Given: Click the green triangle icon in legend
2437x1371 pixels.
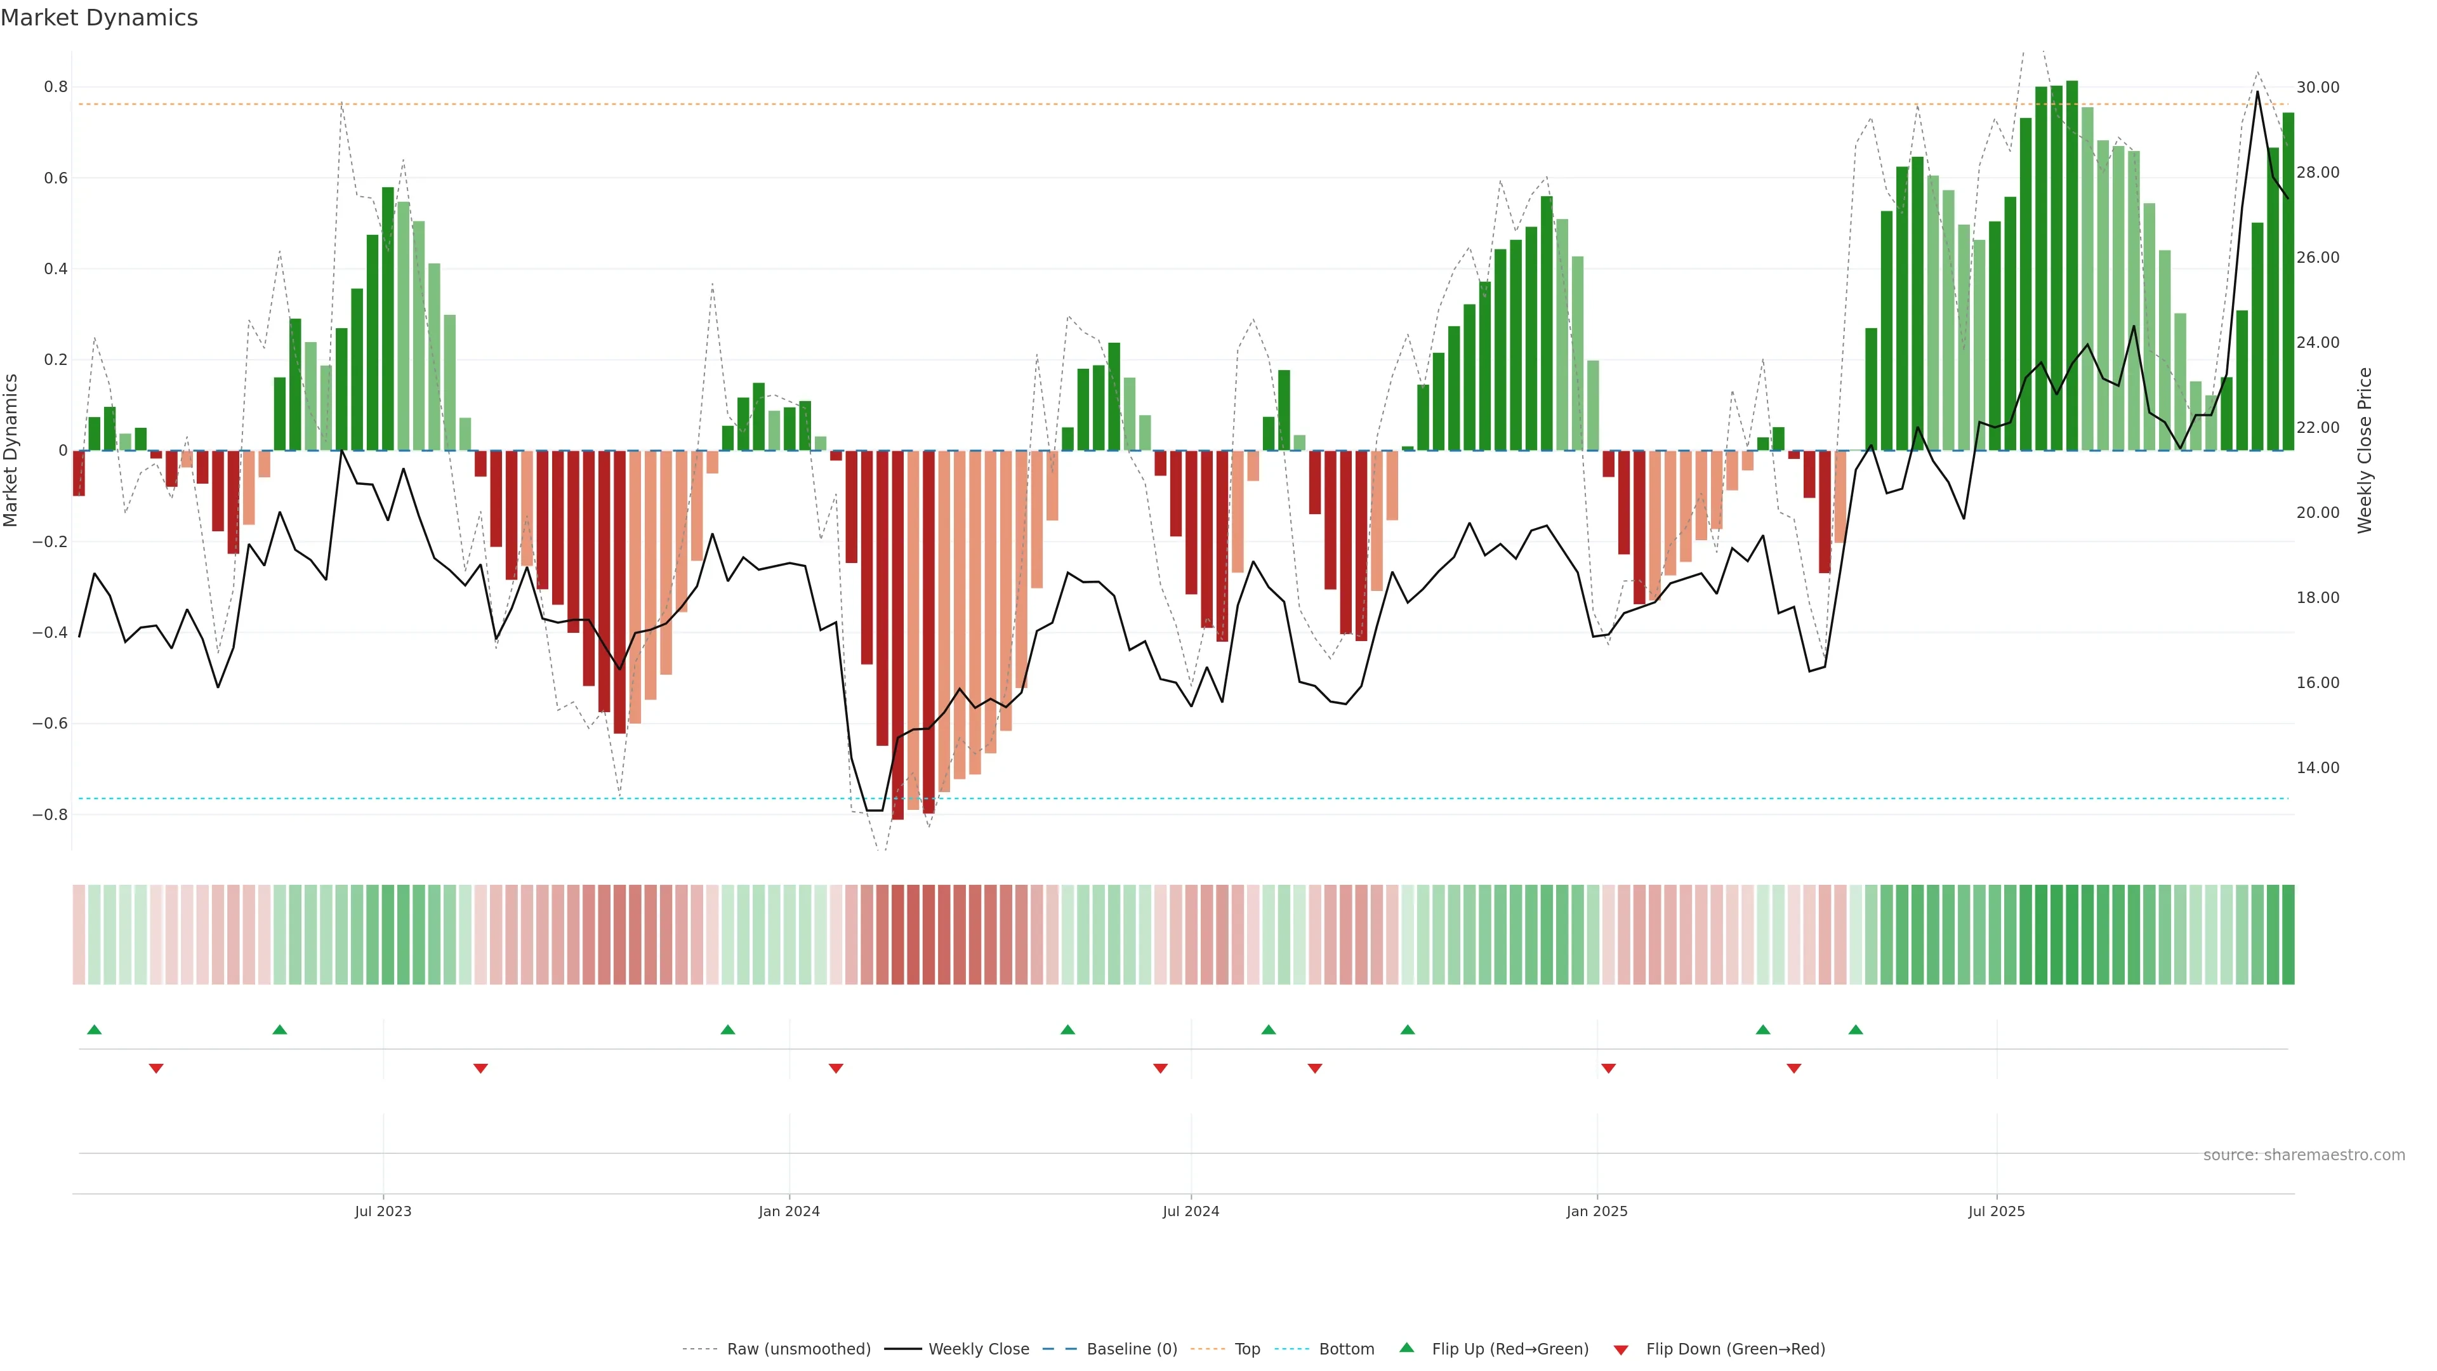Looking at the screenshot, I should pyautogui.click(x=1407, y=1348).
